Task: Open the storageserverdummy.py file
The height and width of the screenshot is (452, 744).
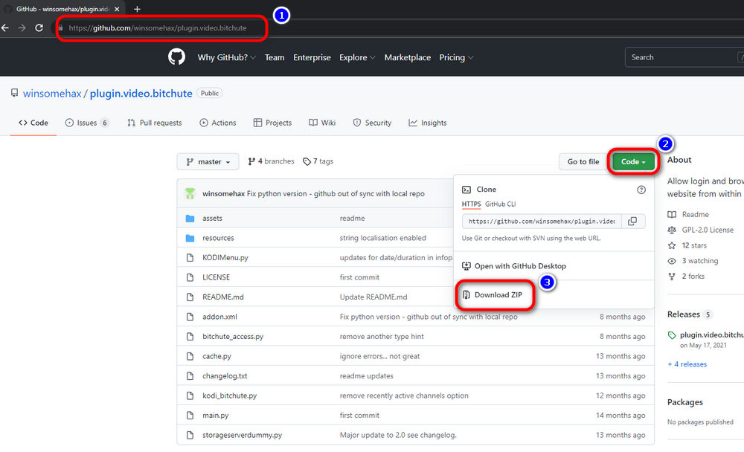Action: point(242,435)
